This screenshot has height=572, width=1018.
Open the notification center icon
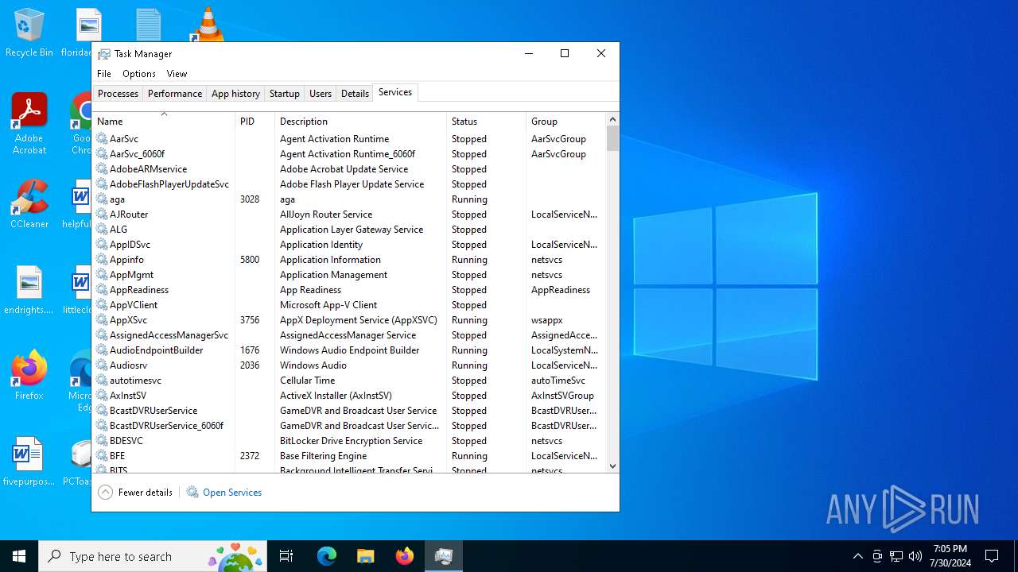pos(992,556)
